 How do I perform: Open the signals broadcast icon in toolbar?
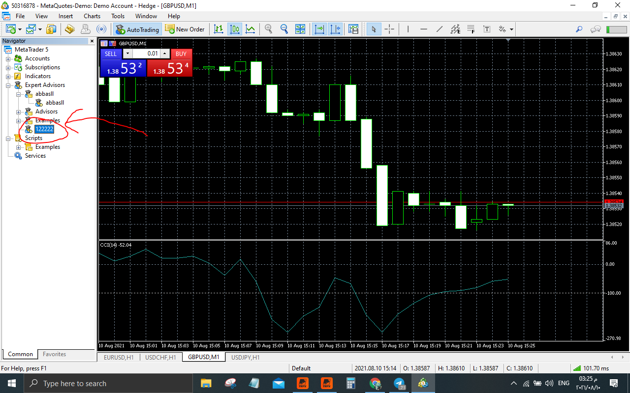tap(101, 29)
